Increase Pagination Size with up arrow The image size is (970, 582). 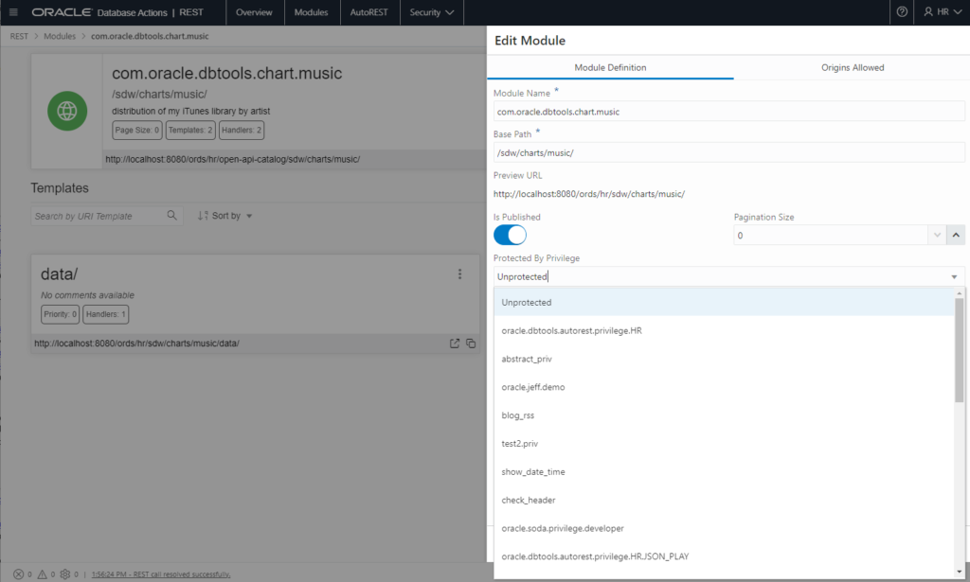point(956,235)
